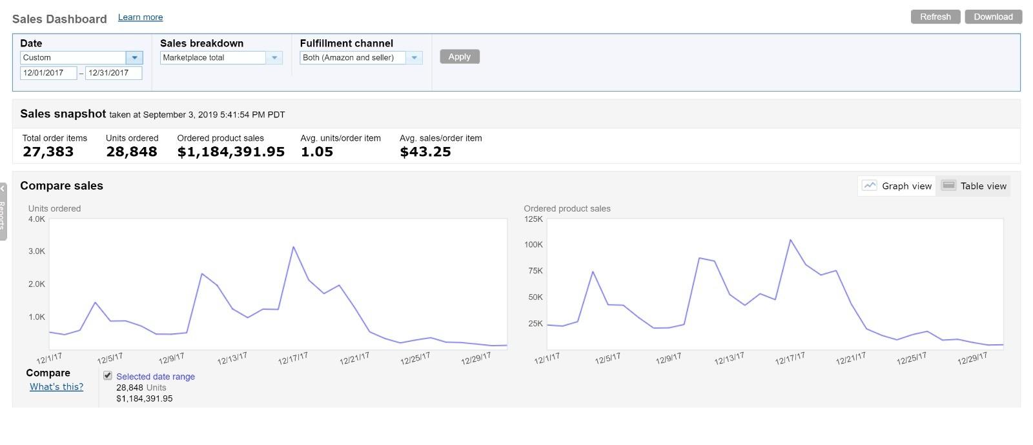Click the highest peak in Units ordered chart
Screen dimensions: 1033x445
pos(293,247)
